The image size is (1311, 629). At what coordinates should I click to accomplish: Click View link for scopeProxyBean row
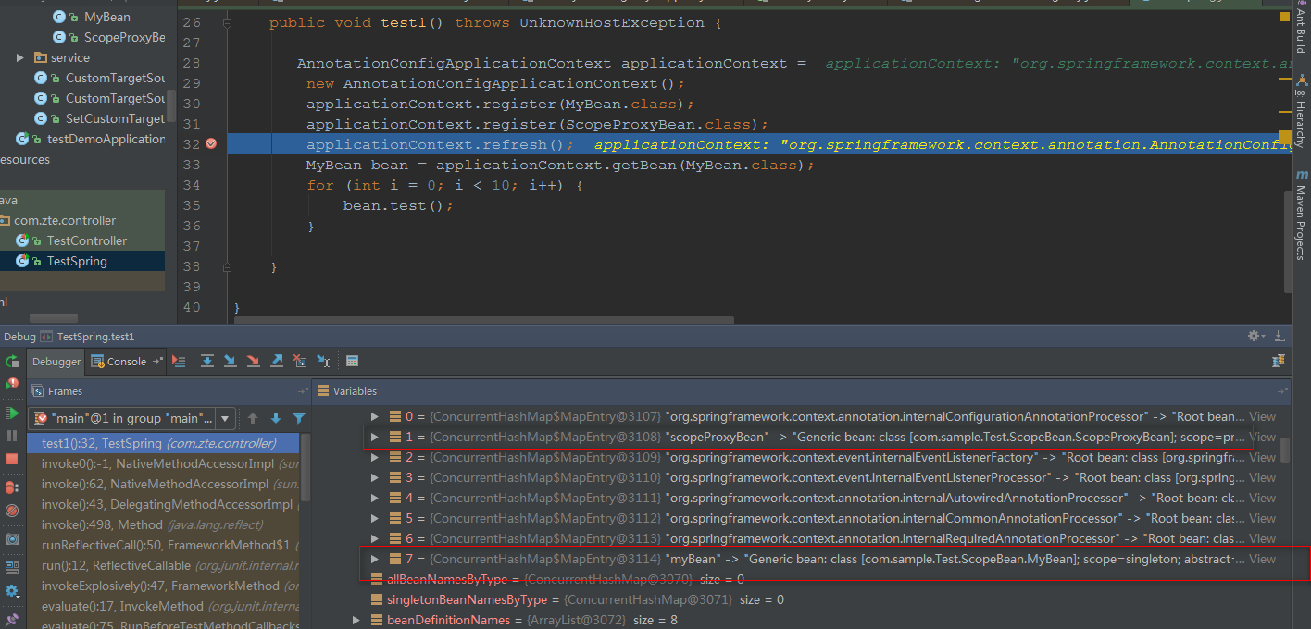pyautogui.click(x=1262, y=438)
